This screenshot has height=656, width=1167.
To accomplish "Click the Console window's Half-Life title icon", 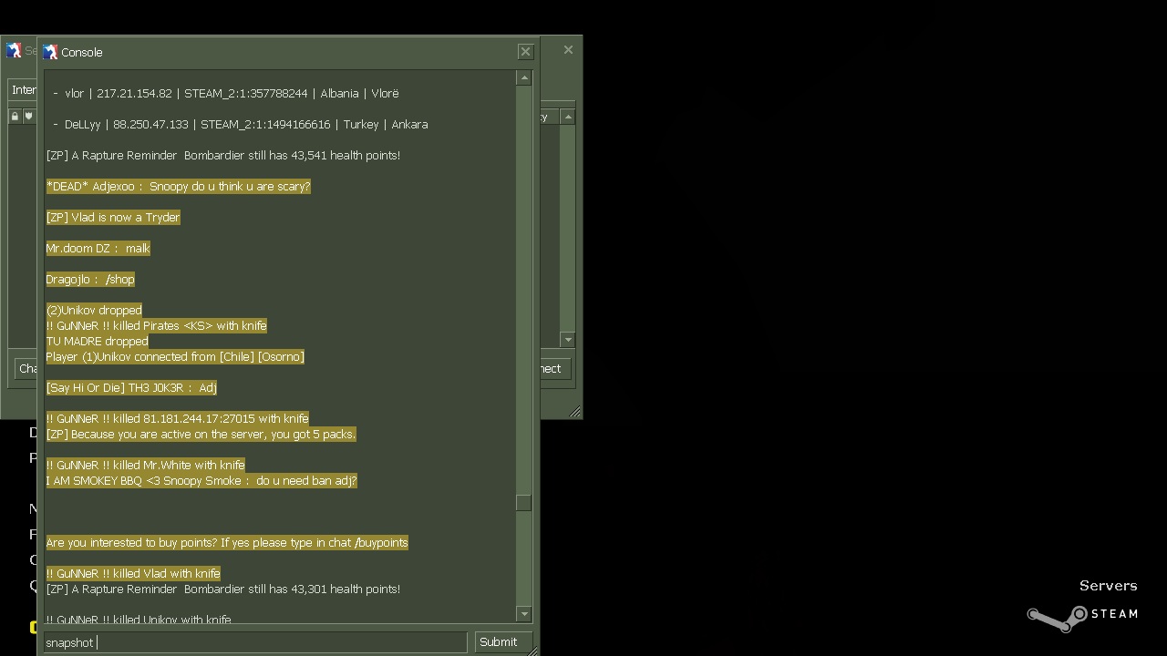I will click(50, 52).
